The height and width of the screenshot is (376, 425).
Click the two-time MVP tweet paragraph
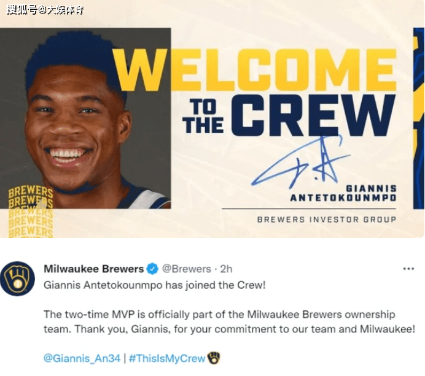[229, 322]
